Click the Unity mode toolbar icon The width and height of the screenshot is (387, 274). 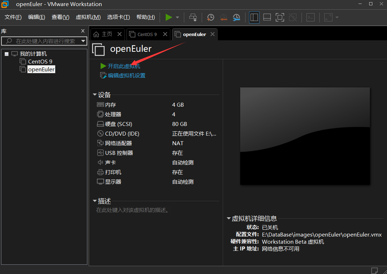coord(293,17)
